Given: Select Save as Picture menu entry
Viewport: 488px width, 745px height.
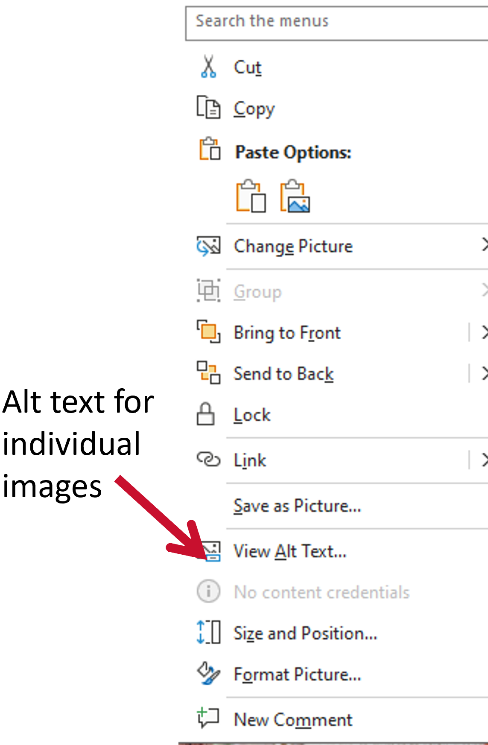Looking at the screenshot, I should pyautogui.click(x=296, y=506).
